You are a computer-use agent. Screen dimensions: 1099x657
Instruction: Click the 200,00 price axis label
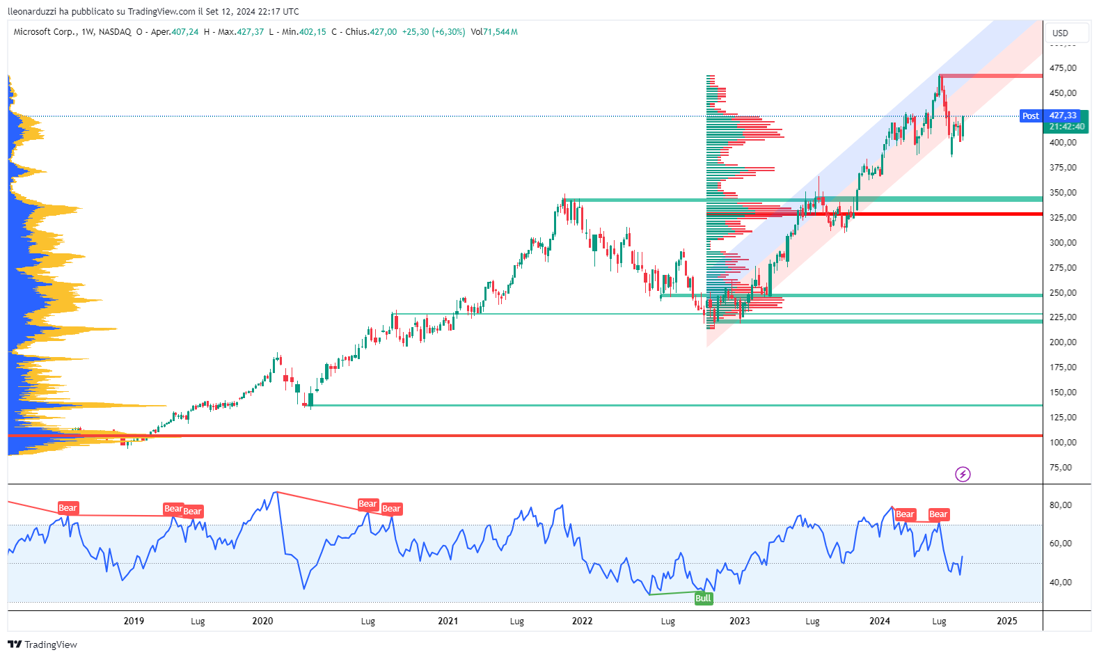point(1063,342)
